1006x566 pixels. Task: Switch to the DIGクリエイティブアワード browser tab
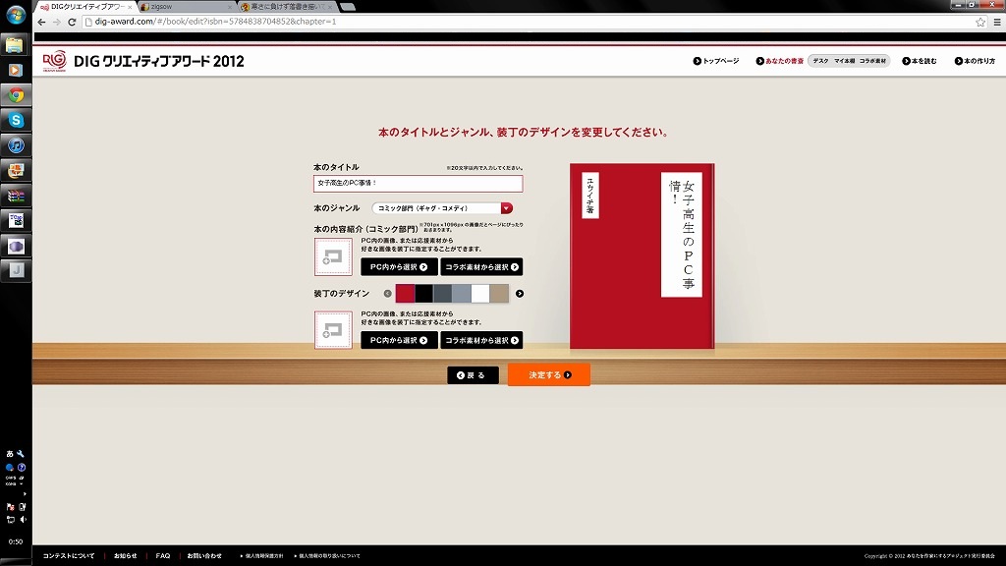click(86, 7)
